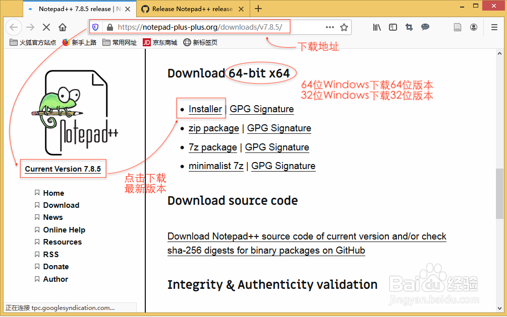Open the RSS sidebar link
Screen dimensions: 507x317
[x=51, y=255]
